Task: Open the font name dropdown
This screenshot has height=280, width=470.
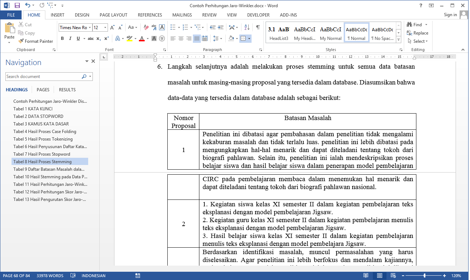Action: 90,28
